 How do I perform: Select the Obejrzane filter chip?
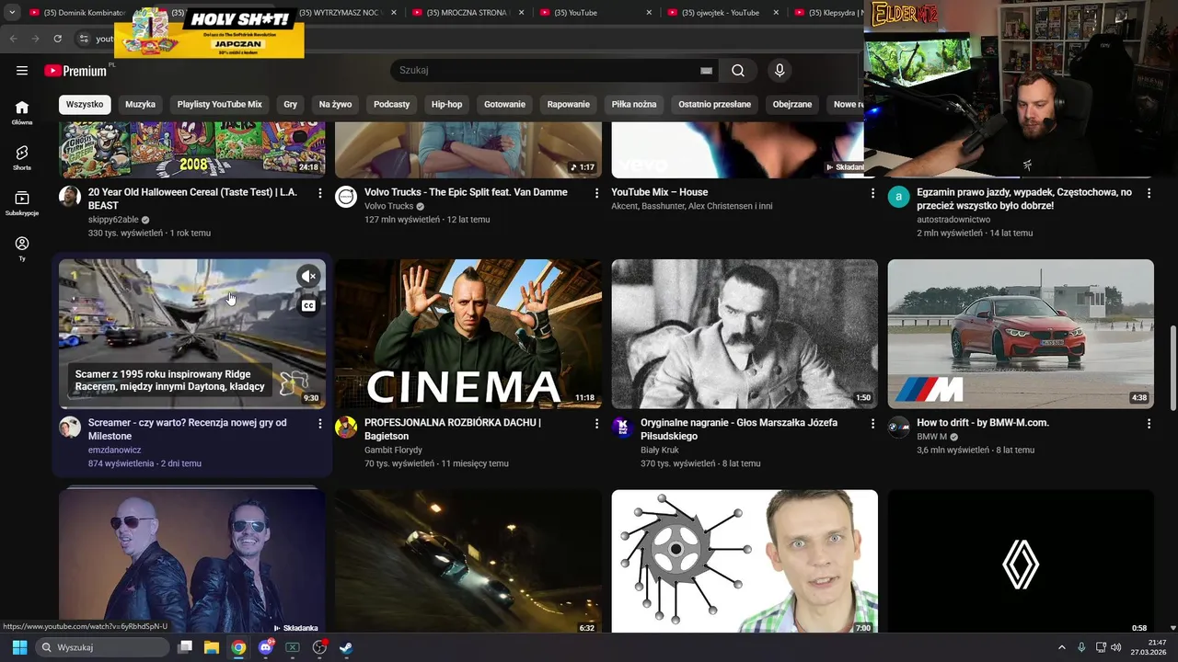tap(792, 105)
